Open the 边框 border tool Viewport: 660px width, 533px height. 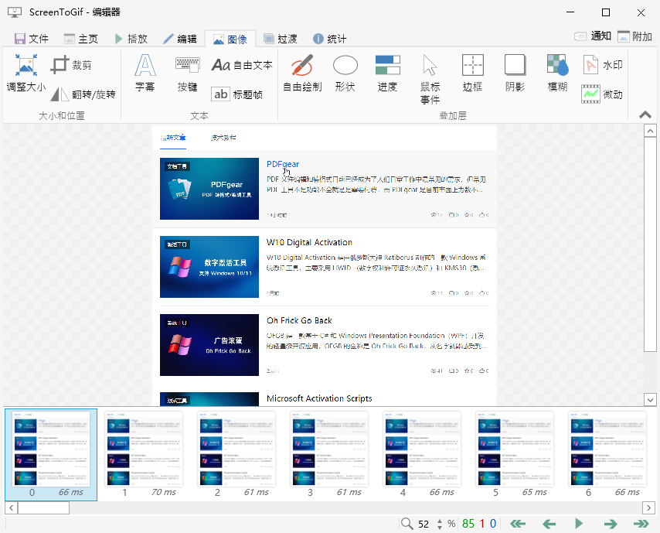pos(473,73)
